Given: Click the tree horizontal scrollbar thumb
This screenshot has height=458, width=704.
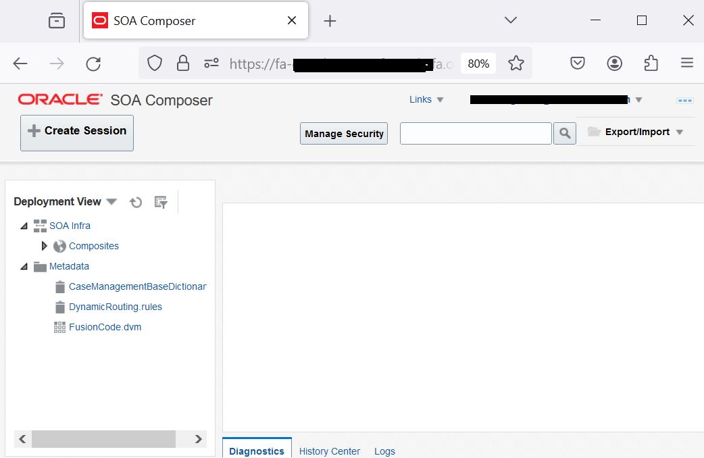Looking at the screenshot, I should click(103, 438).
